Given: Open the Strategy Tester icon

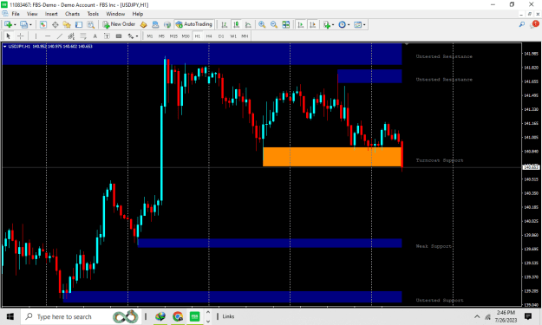Looking at the screenshot, I should 90,24.
